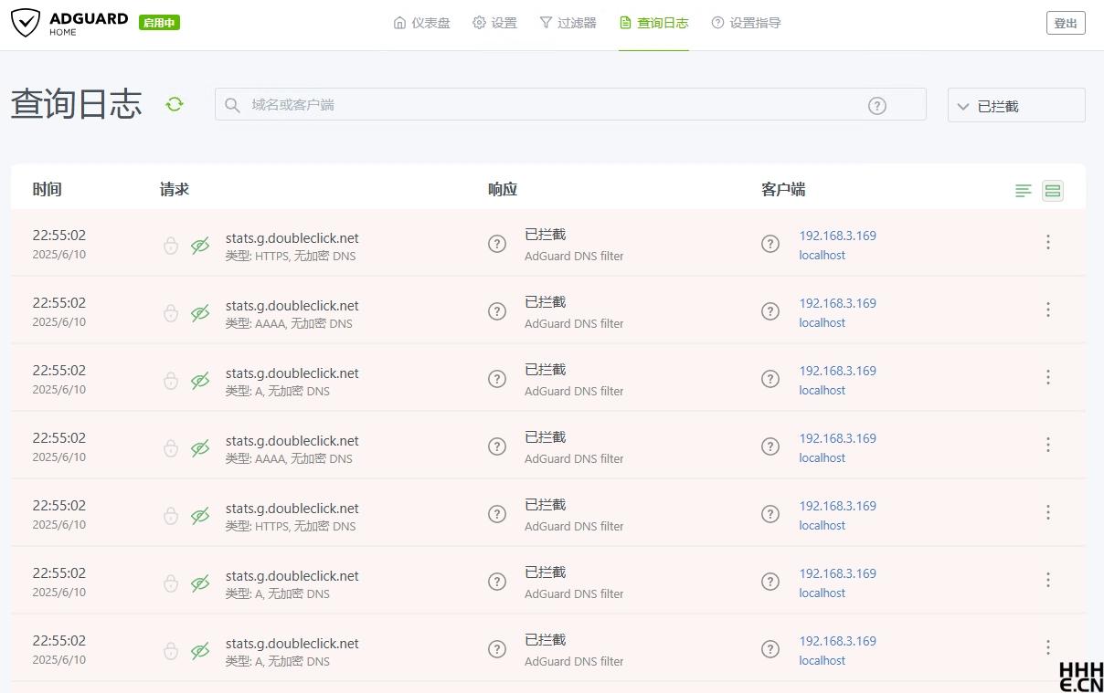Image resolution: width=1104 pixels, height=693 pixels.
Task: Click the padlock encryption icon in the first row
Action: 171,246
